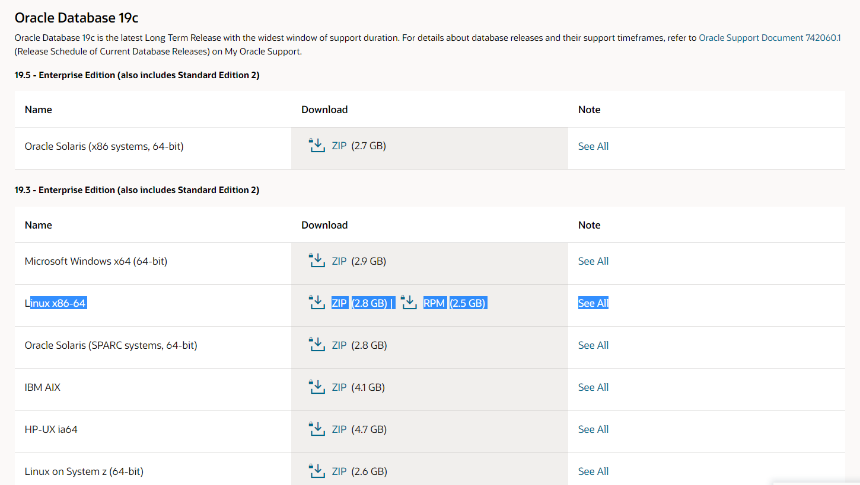The width and height of the screenshot is (860, 485).
Task: Click the Linux x86-64 RPM download icon
Action: [x=409, y=303]
